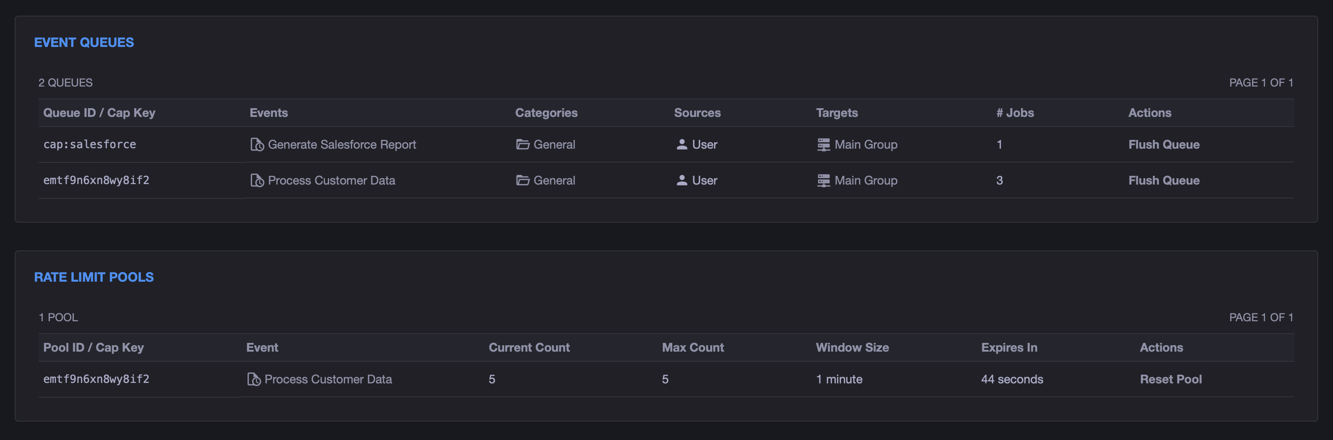Flush the emtf9n6xn8wy8if2 queue

click(1164, 180)
